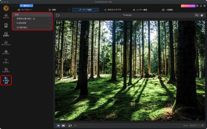Open the ポートレイト portrait tools
Viewport: 207px width, 129px height.
(6, 43)
